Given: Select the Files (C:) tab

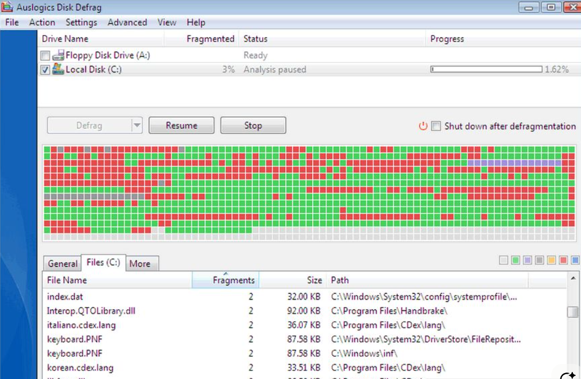Looking at the screenshot, I should pyautogui.click(x=103, y=263).
